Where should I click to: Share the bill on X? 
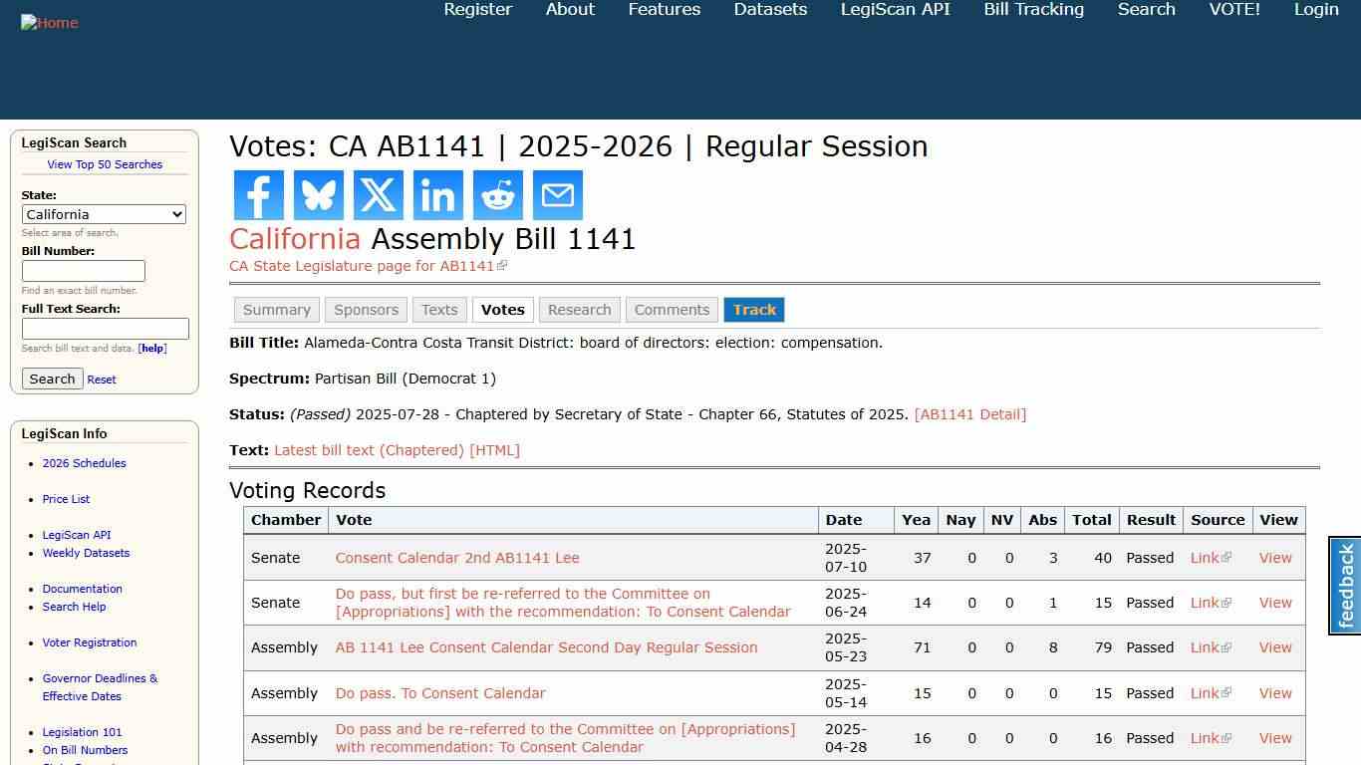(x=378, y=195)
